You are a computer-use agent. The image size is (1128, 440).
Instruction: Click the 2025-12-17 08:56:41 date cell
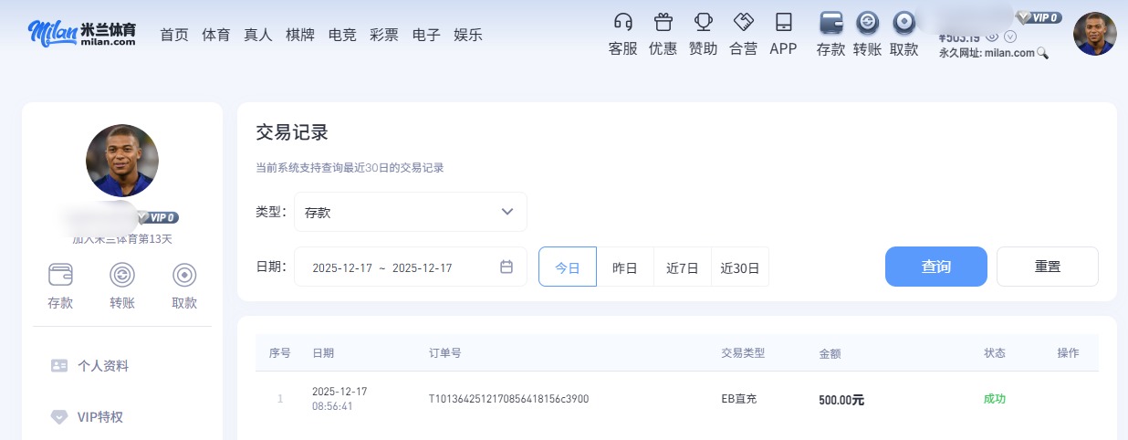pos(339,398)
